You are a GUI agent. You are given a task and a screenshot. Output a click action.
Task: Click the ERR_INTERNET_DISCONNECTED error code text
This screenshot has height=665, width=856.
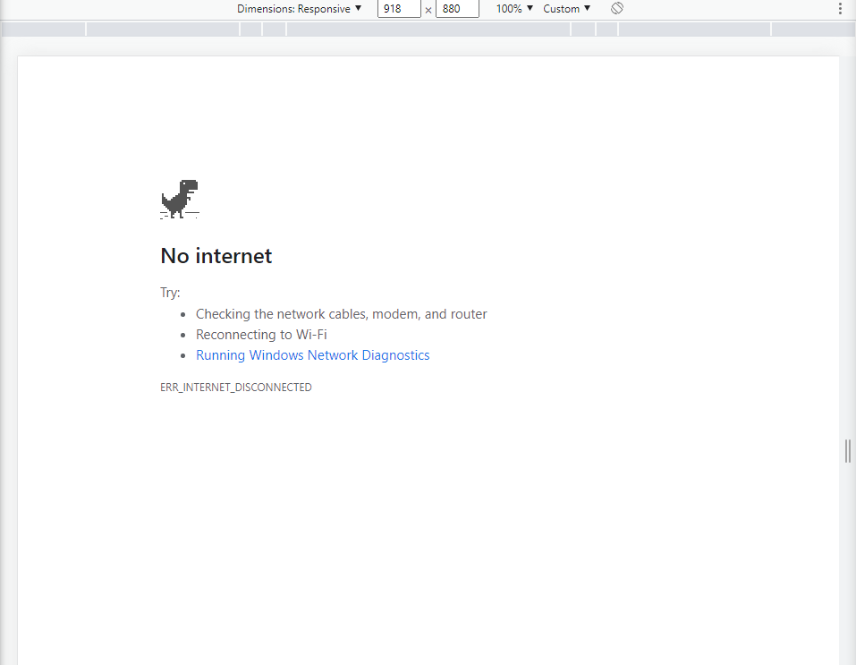236,388
